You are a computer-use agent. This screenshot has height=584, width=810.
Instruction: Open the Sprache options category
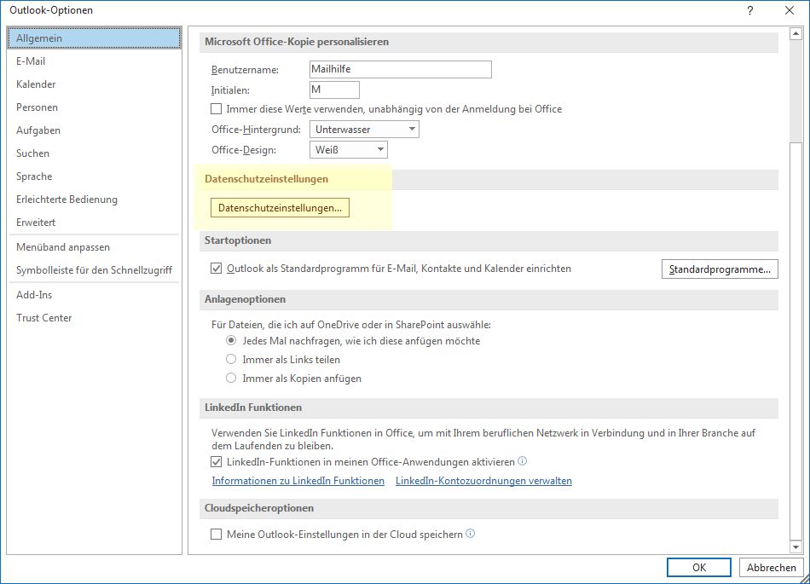[95, 176]
